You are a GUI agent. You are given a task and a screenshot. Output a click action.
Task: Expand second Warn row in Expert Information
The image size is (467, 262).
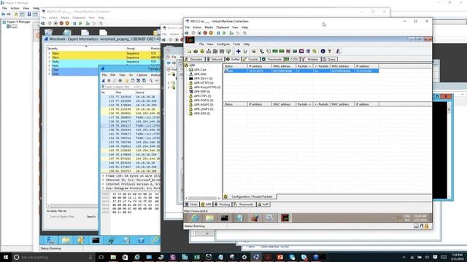click(x=50, y=57)
